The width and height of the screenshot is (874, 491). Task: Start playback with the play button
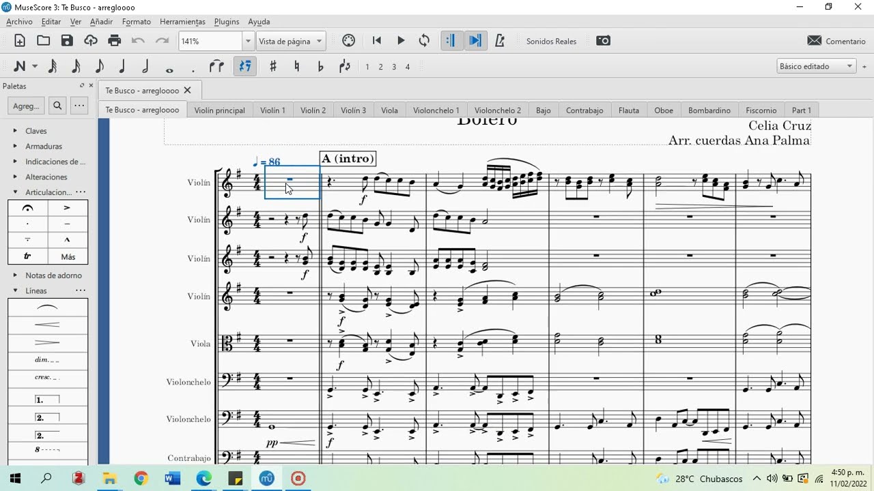401,41
